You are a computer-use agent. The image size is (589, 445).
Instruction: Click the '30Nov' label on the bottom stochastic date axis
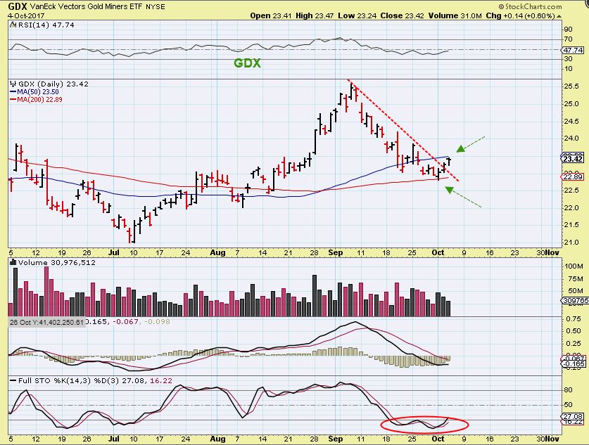pos(547,439)
